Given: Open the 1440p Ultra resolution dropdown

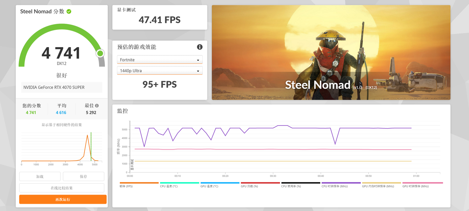Looking at the screenshot, I should 160,71.
